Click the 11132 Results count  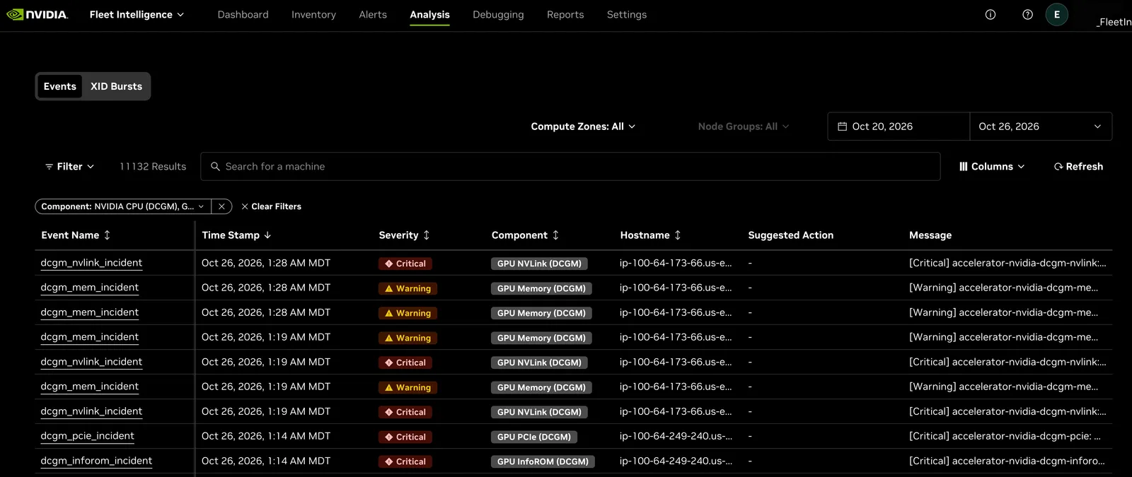[x=153, y=167]
